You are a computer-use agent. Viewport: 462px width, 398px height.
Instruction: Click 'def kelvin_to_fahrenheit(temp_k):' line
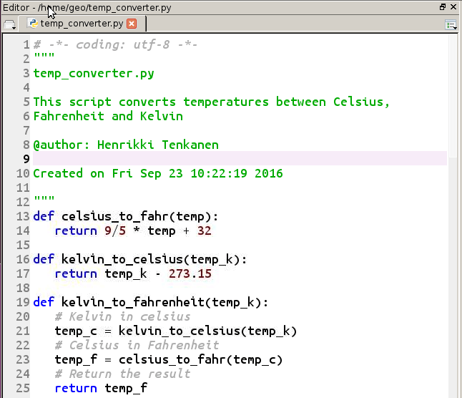click(x=151, y=302)
